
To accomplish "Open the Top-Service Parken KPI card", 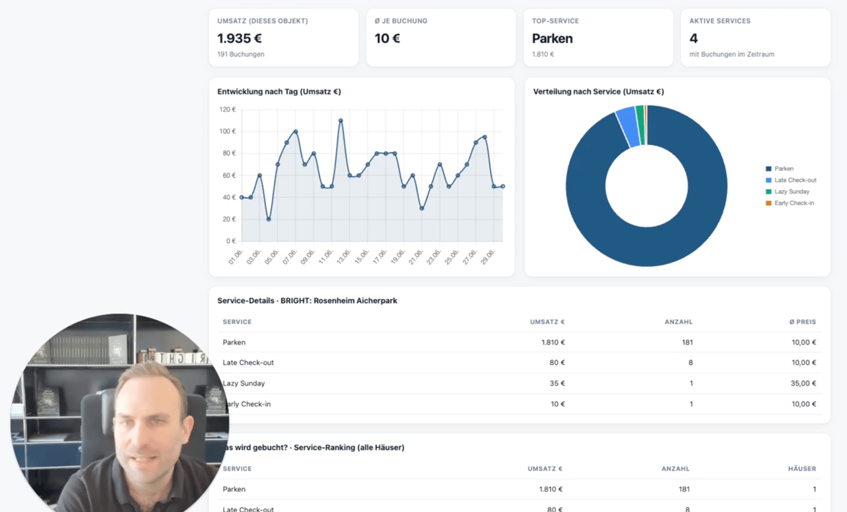I will 598,38.
